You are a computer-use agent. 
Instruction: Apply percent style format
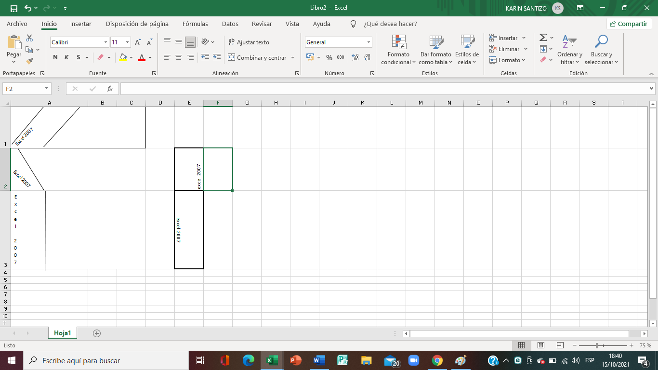click(x=329, y=57)
